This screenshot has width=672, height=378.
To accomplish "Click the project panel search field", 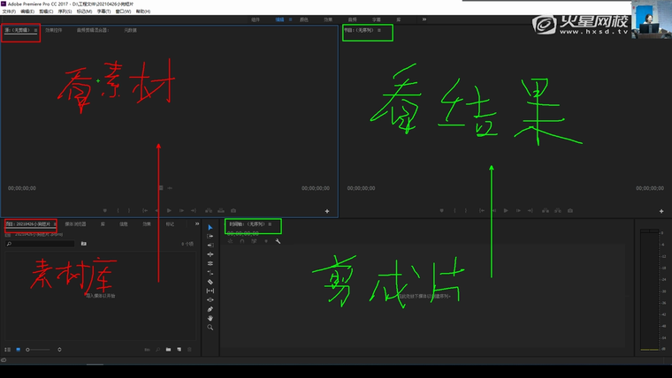I will 40,243.
